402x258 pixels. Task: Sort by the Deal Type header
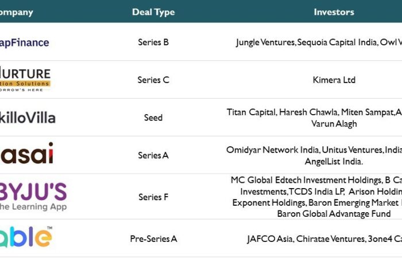tap(153, 12)
